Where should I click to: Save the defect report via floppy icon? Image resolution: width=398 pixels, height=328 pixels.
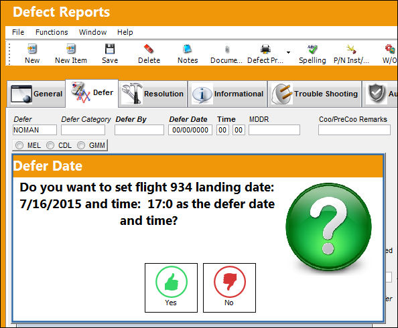[x=110, y=49]
